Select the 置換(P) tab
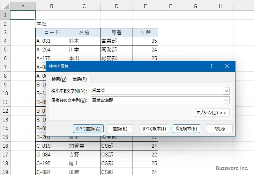 [x=80, y=79]
